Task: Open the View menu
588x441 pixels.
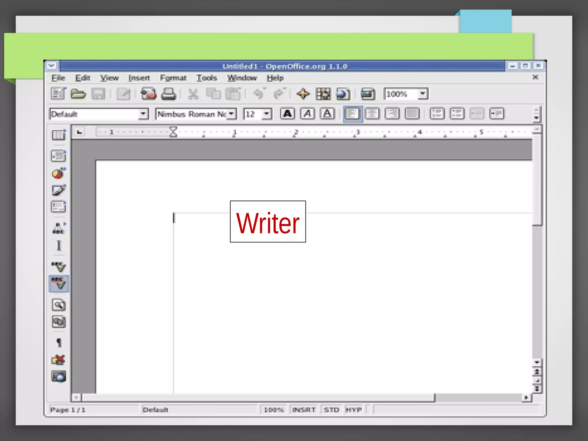Action: [x=109, y=78]
